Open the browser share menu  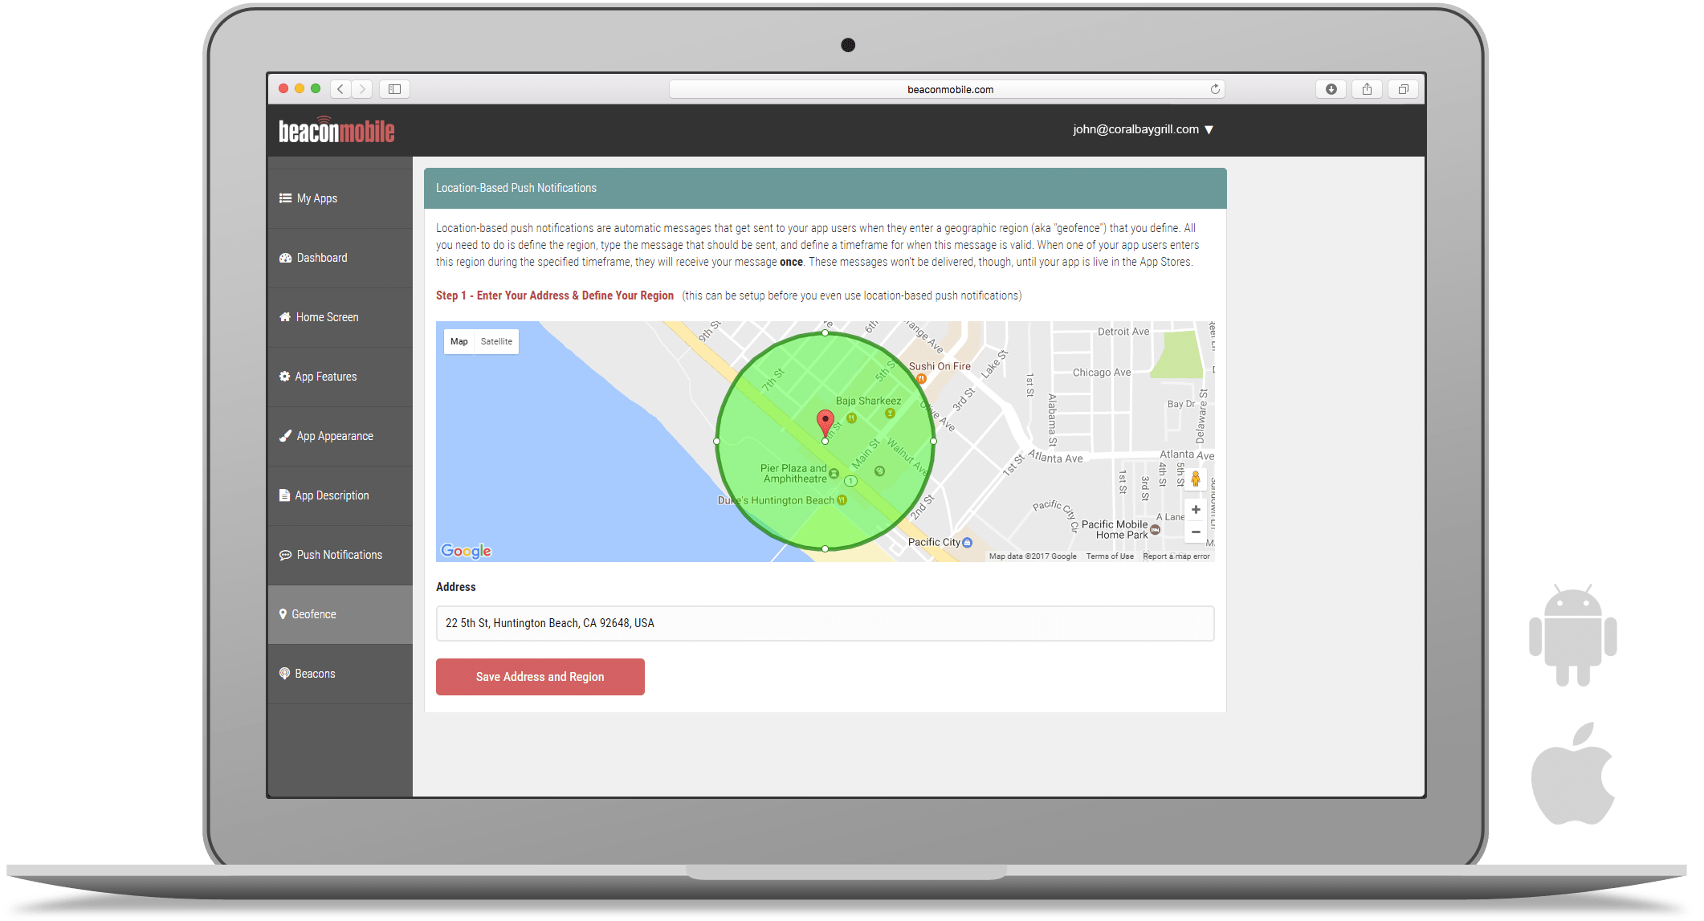point(1368,88)
